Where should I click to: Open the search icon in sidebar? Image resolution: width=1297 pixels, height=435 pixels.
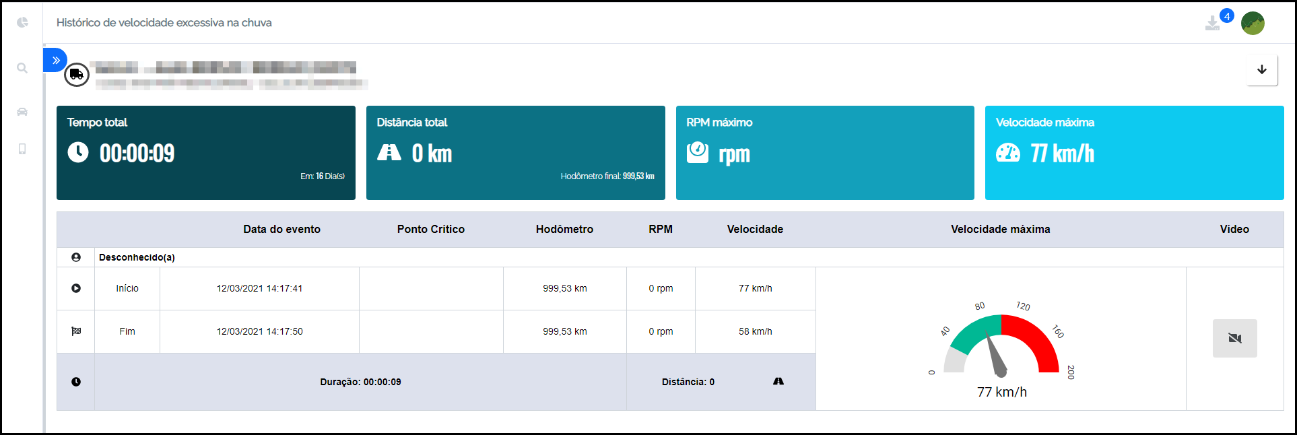[x=22, y=68]
